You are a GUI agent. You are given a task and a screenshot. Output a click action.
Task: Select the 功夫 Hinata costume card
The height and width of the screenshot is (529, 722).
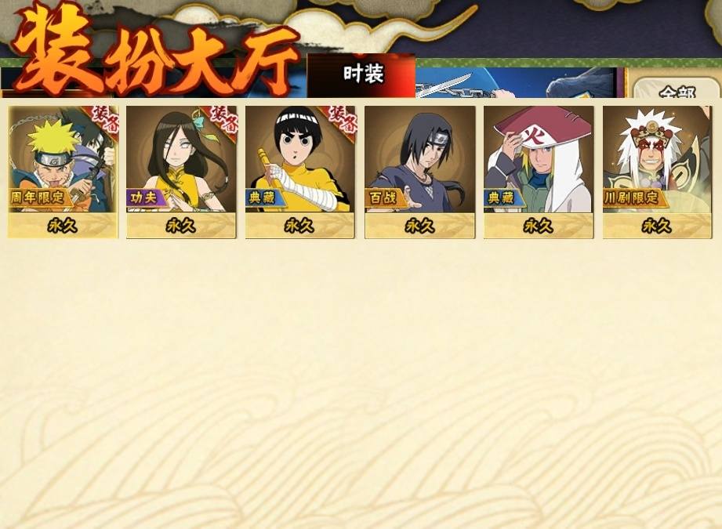[x=181, y=172]
